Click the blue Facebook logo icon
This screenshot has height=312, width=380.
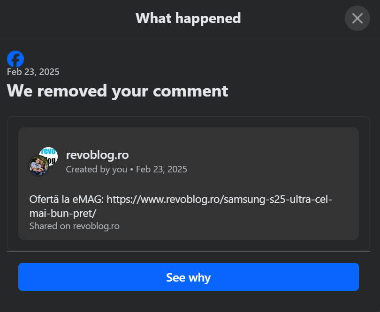[x=15, y=59]
